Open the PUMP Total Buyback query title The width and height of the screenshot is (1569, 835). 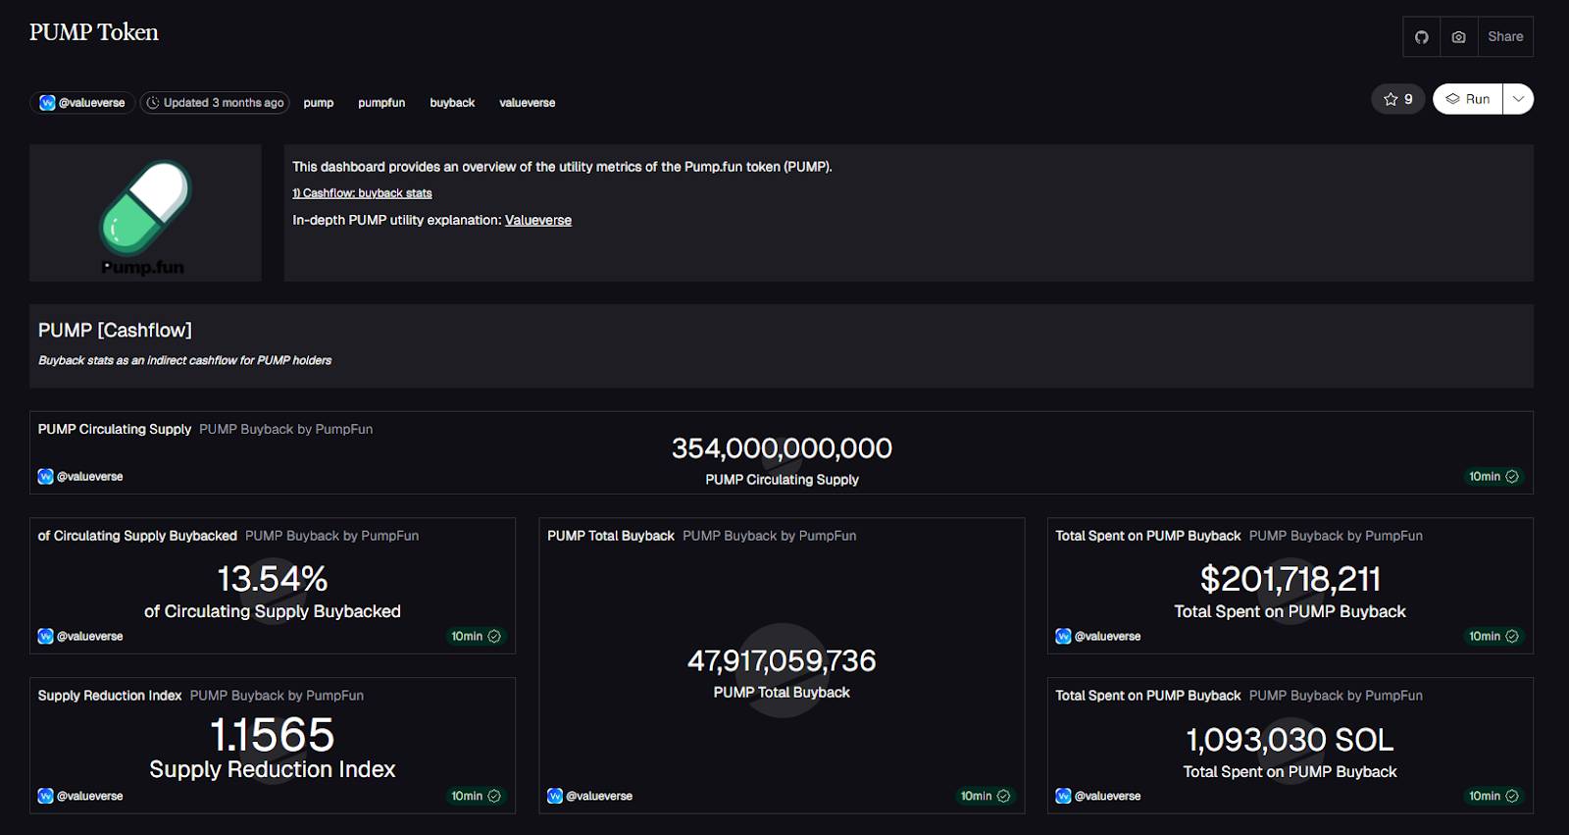(610, 536)
